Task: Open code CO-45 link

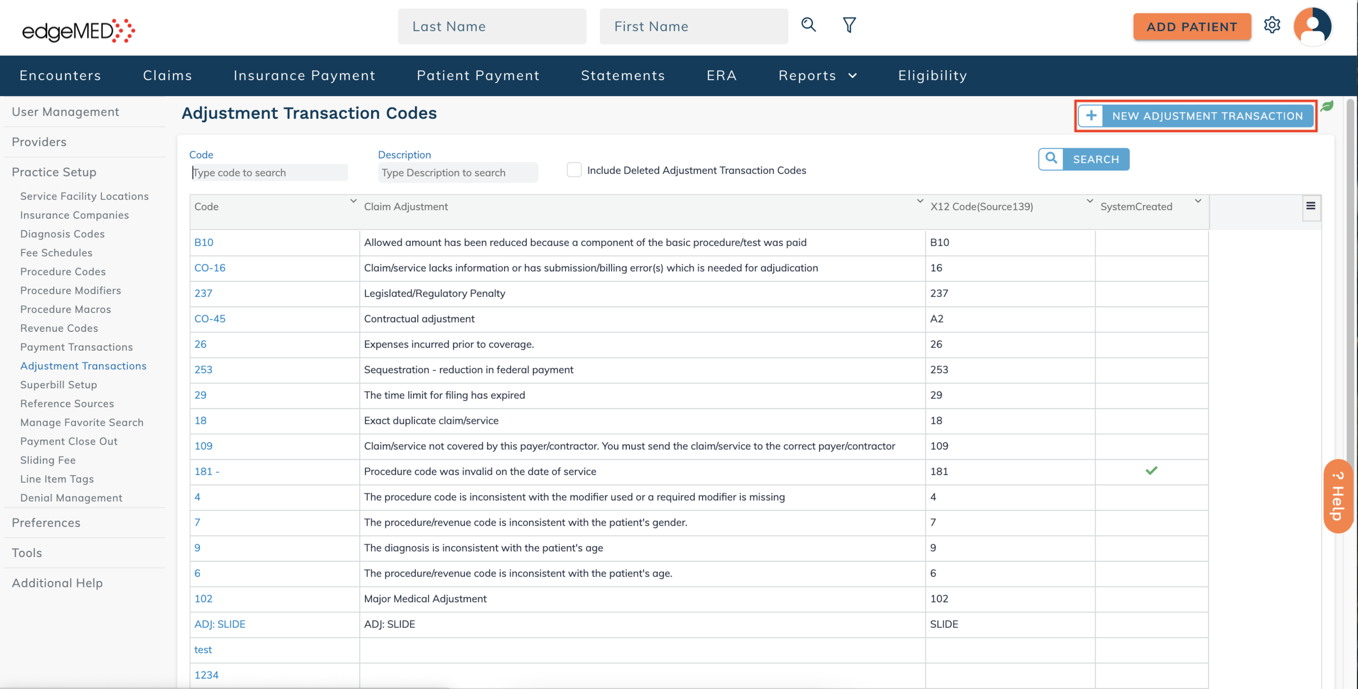Action: pyautogui.click(x=210, y=319)
